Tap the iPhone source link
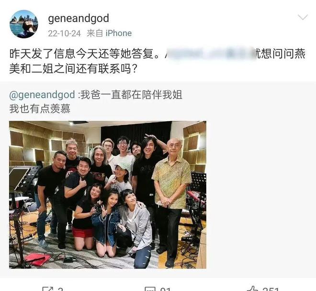This screenshot has width=316, height=291. (119, 33)
